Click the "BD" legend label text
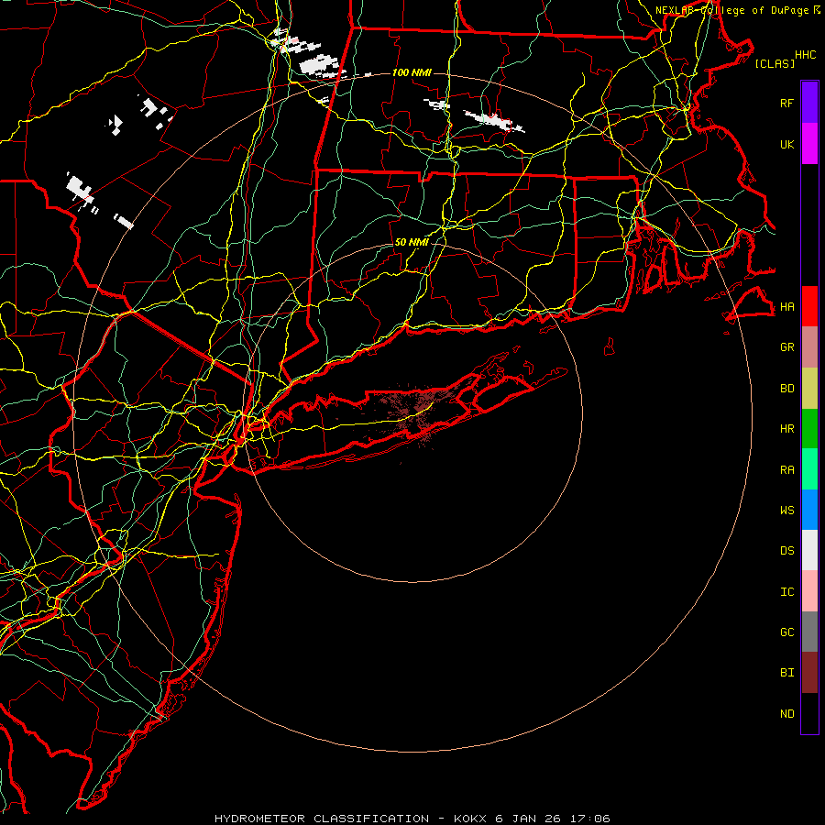 pos(787,389)
